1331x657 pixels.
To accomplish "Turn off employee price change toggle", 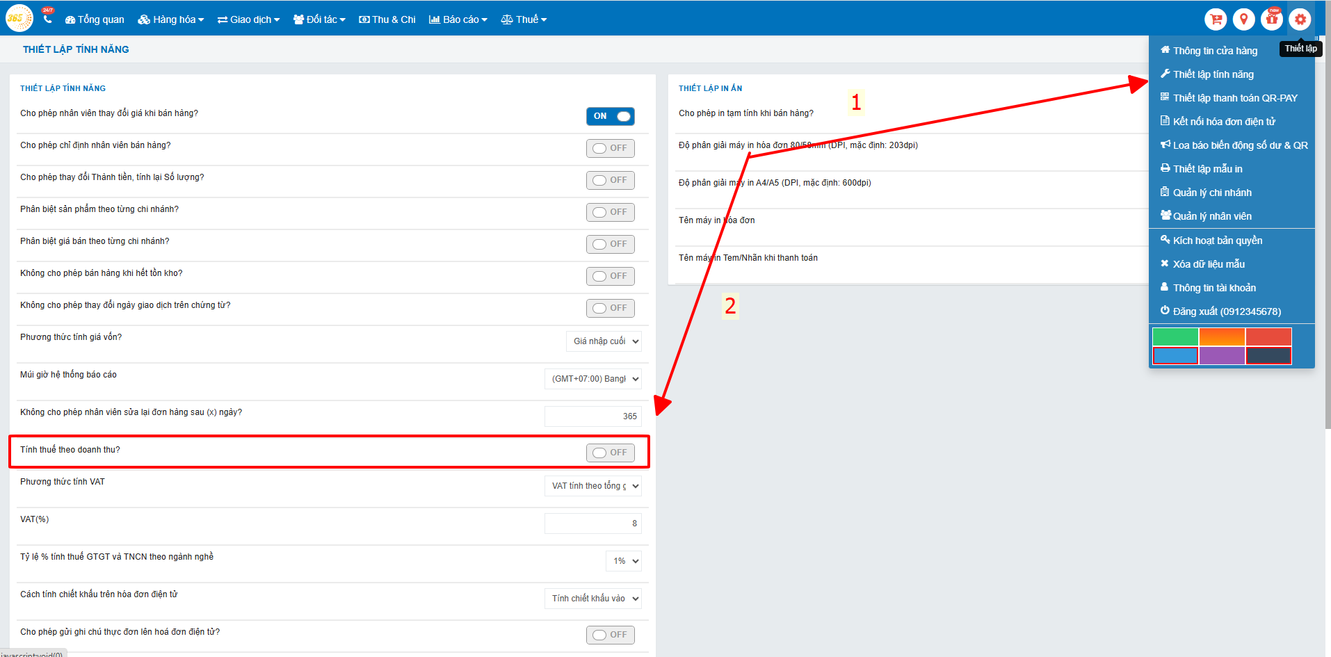I will 610,116.
